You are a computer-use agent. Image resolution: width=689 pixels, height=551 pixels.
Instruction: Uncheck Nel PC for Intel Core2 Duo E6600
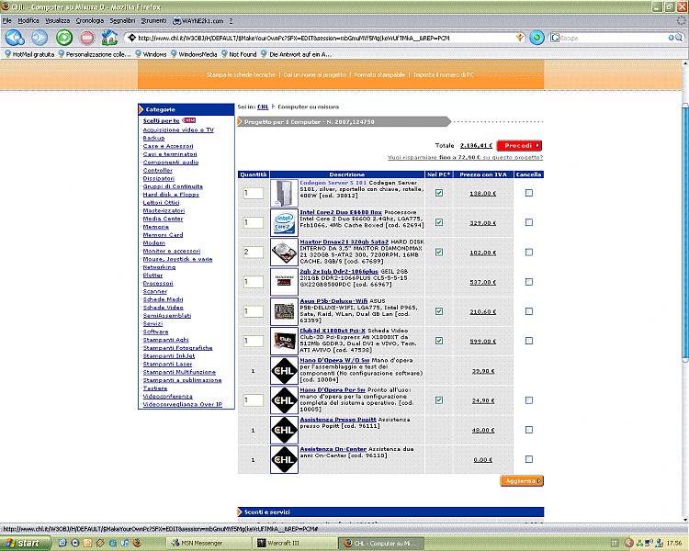click(x=439, y=222)
